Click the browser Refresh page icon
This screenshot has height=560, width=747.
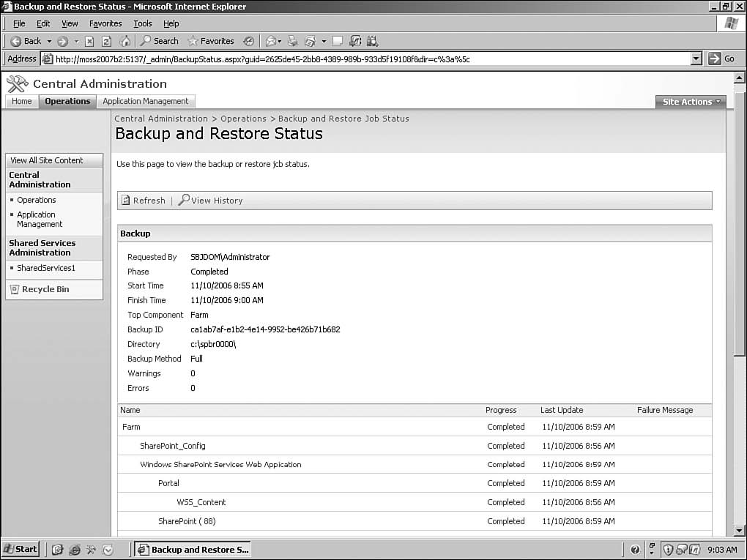click(x=107, y=41)
